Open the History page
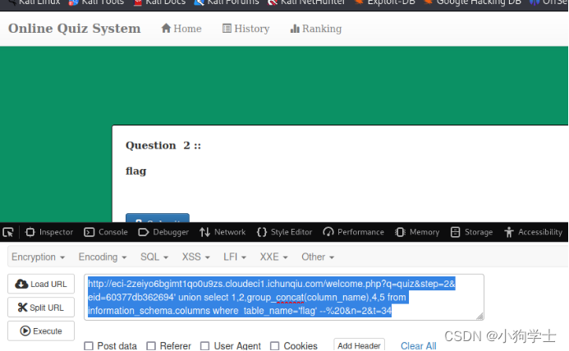Image resolution: width=569 pixels, height=351 pixels. [x=245, y=29]
